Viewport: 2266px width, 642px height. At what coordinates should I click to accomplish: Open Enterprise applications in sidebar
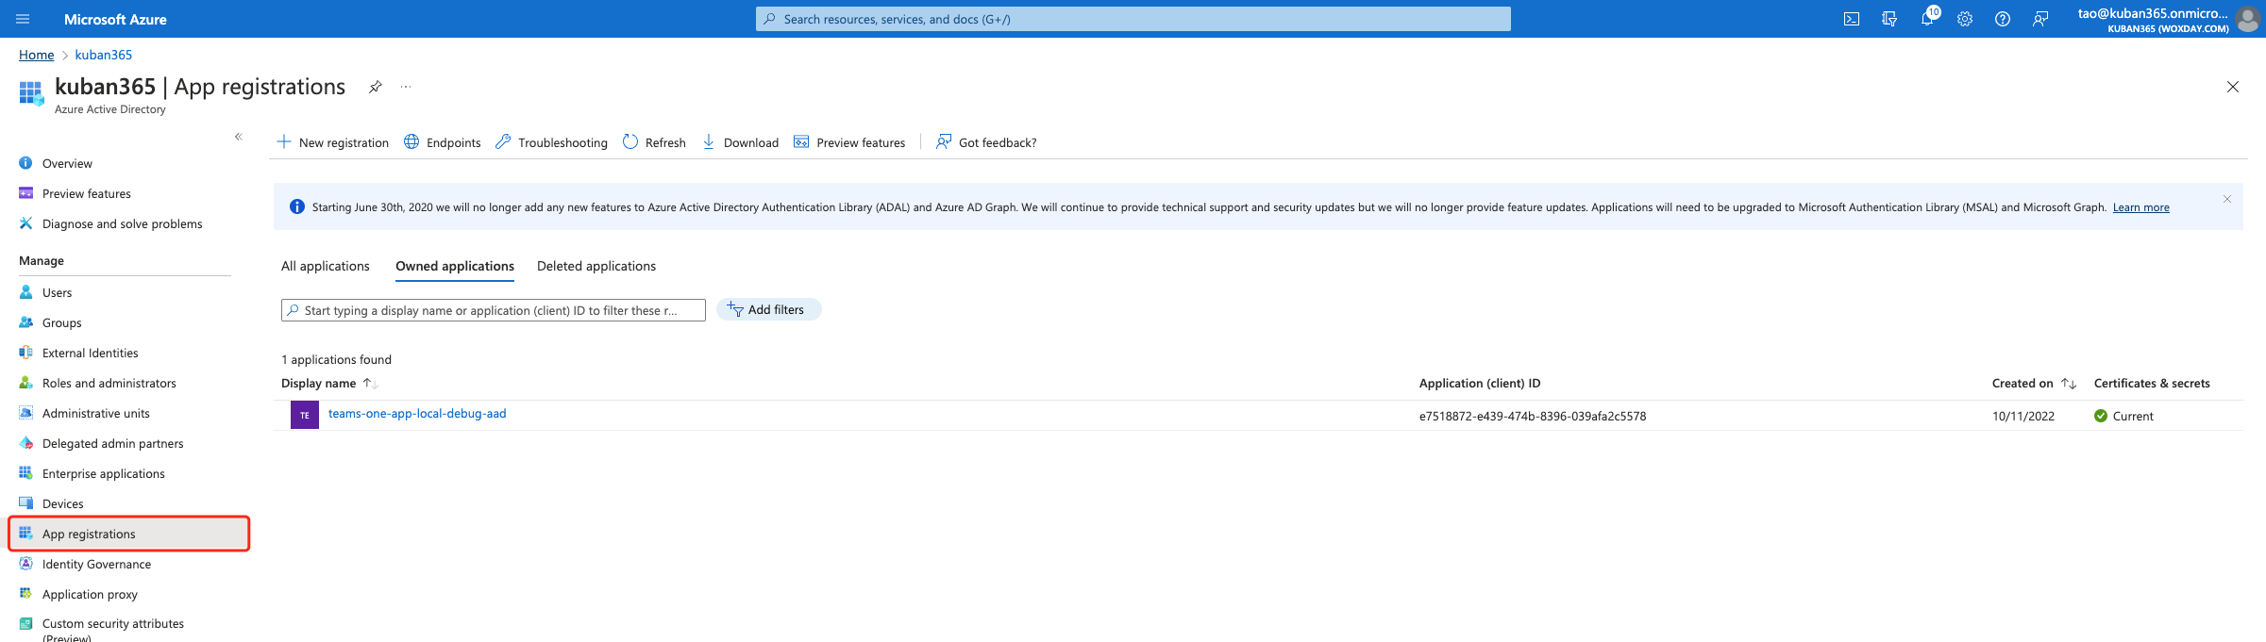103,474
